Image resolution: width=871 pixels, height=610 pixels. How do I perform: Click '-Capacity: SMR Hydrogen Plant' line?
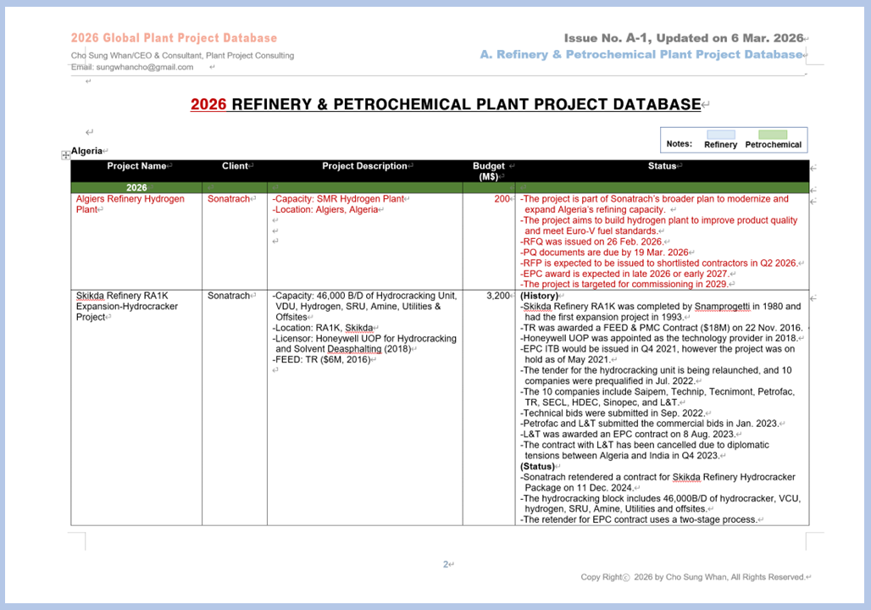click(x=338, y=199)
